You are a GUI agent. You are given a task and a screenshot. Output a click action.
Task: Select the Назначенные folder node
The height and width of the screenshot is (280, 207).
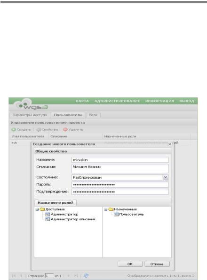[x=125, y=209]
